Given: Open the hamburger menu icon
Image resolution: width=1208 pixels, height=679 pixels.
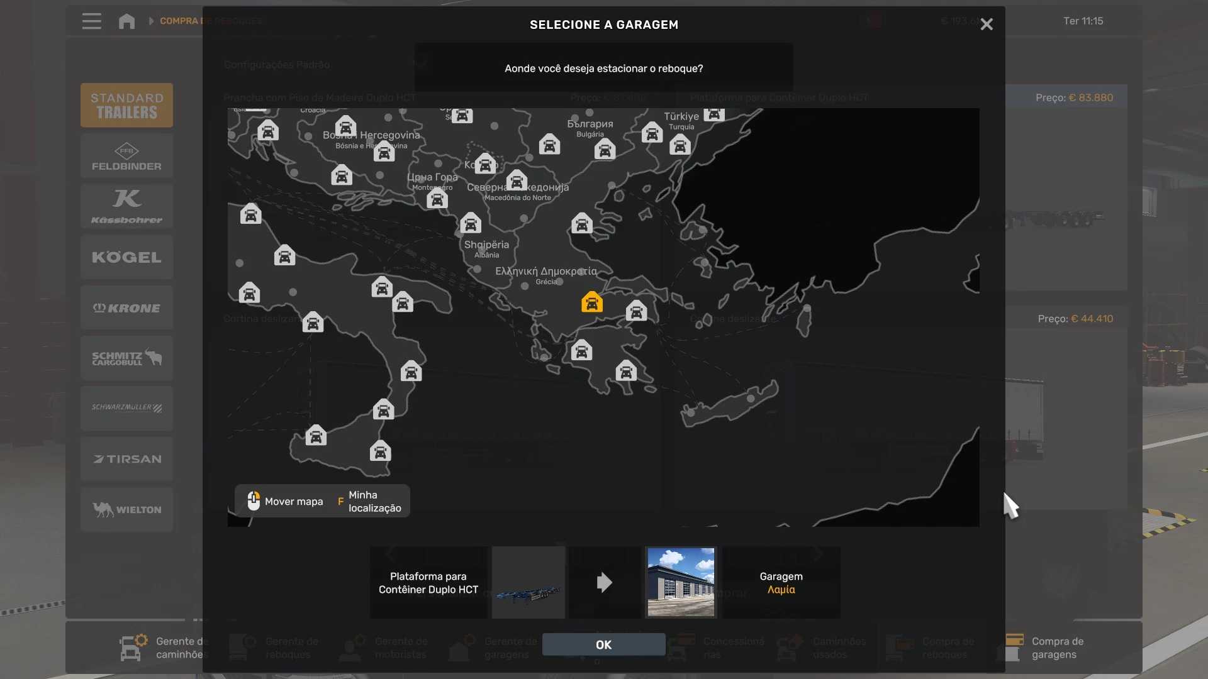Looking at the screenshot, I should click(91, 21).
